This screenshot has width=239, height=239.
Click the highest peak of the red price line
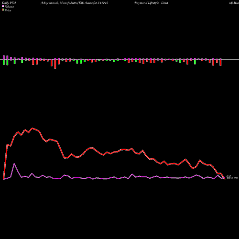pyautogui.click(x=33, y=128)
